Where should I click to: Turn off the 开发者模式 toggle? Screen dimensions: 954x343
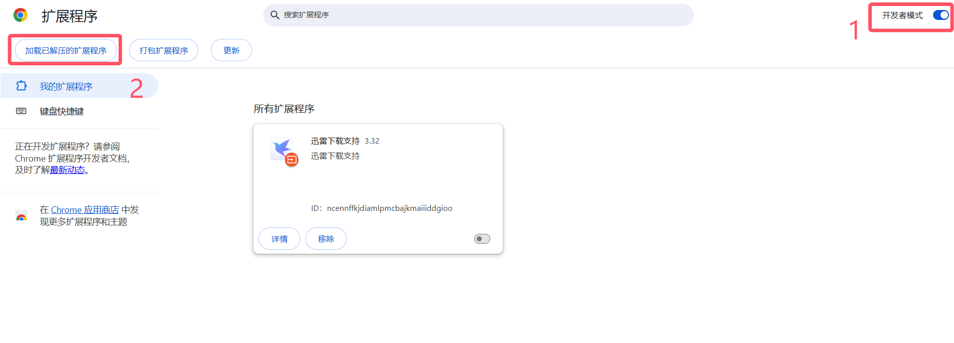point(941,15)
